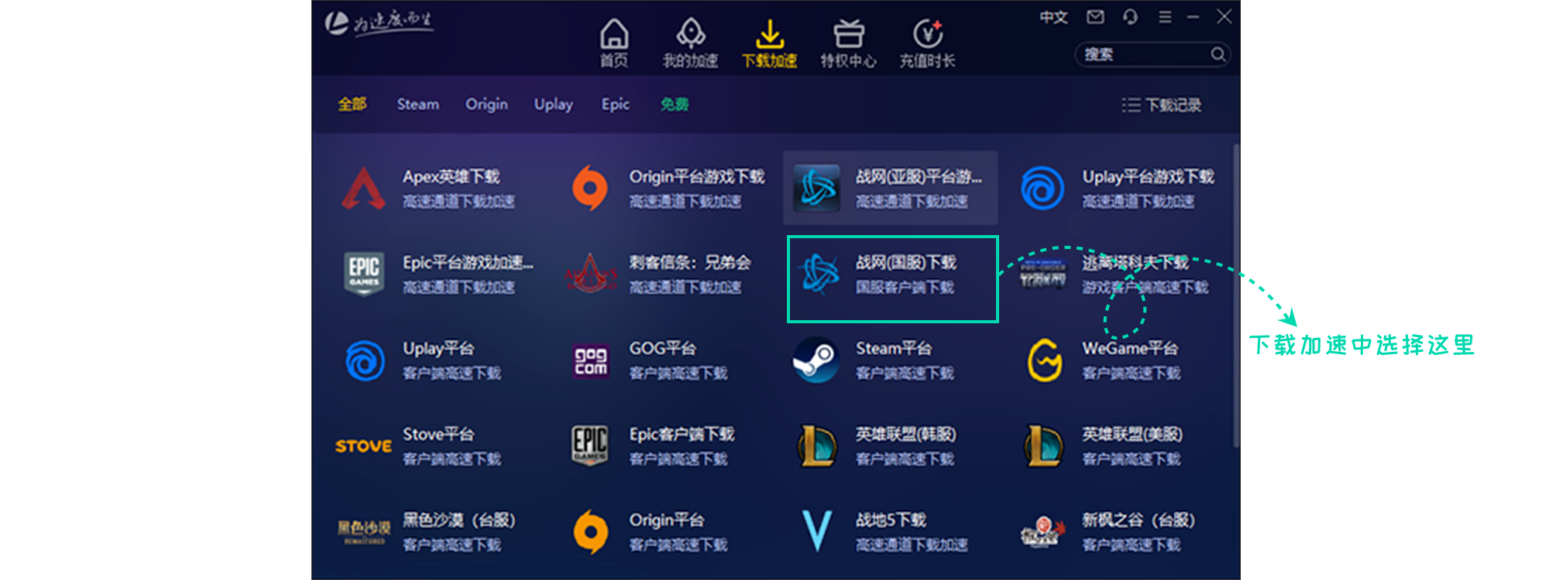Screen dimensions: 1549x580
Task: Click the WeGame平台 icon
Action: click(1043, 360)
